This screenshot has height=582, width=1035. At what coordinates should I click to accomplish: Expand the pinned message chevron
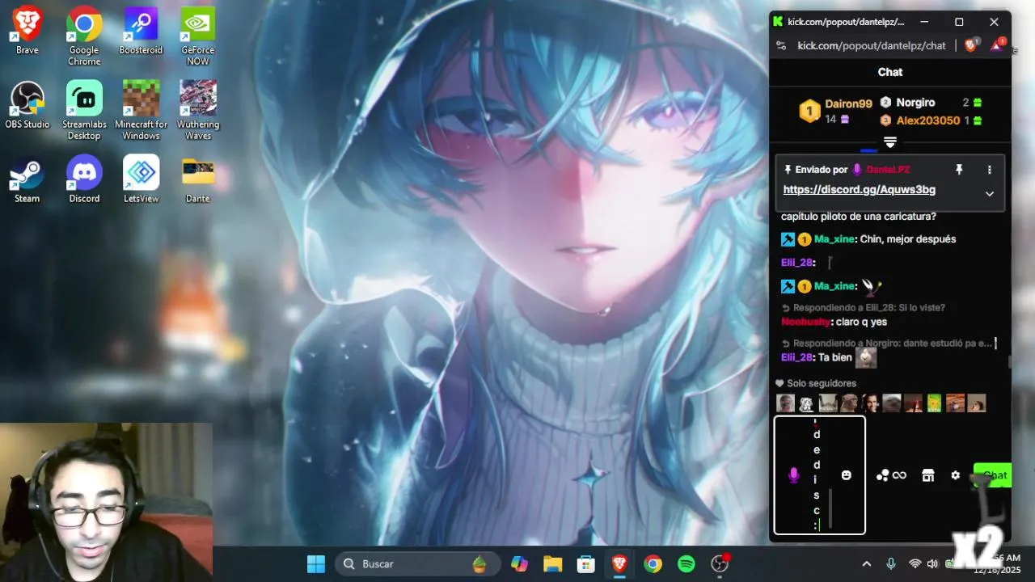point(989,194)
